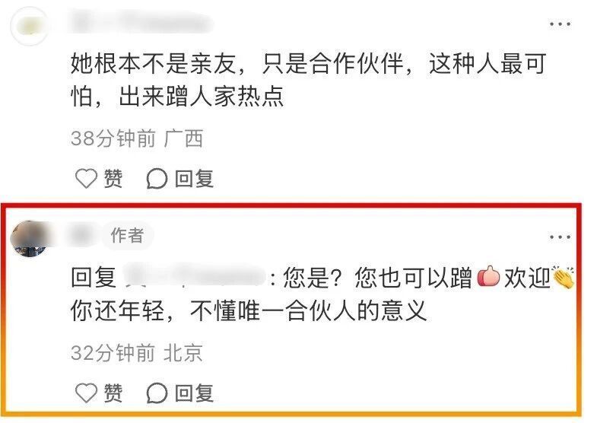Click the 作者 badge
597x423 pixels.
[128, 235]
